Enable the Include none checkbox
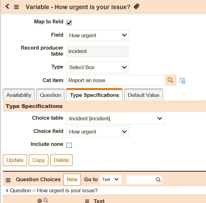The height and width of the screenshot is (203, 206). pos(69,145)
